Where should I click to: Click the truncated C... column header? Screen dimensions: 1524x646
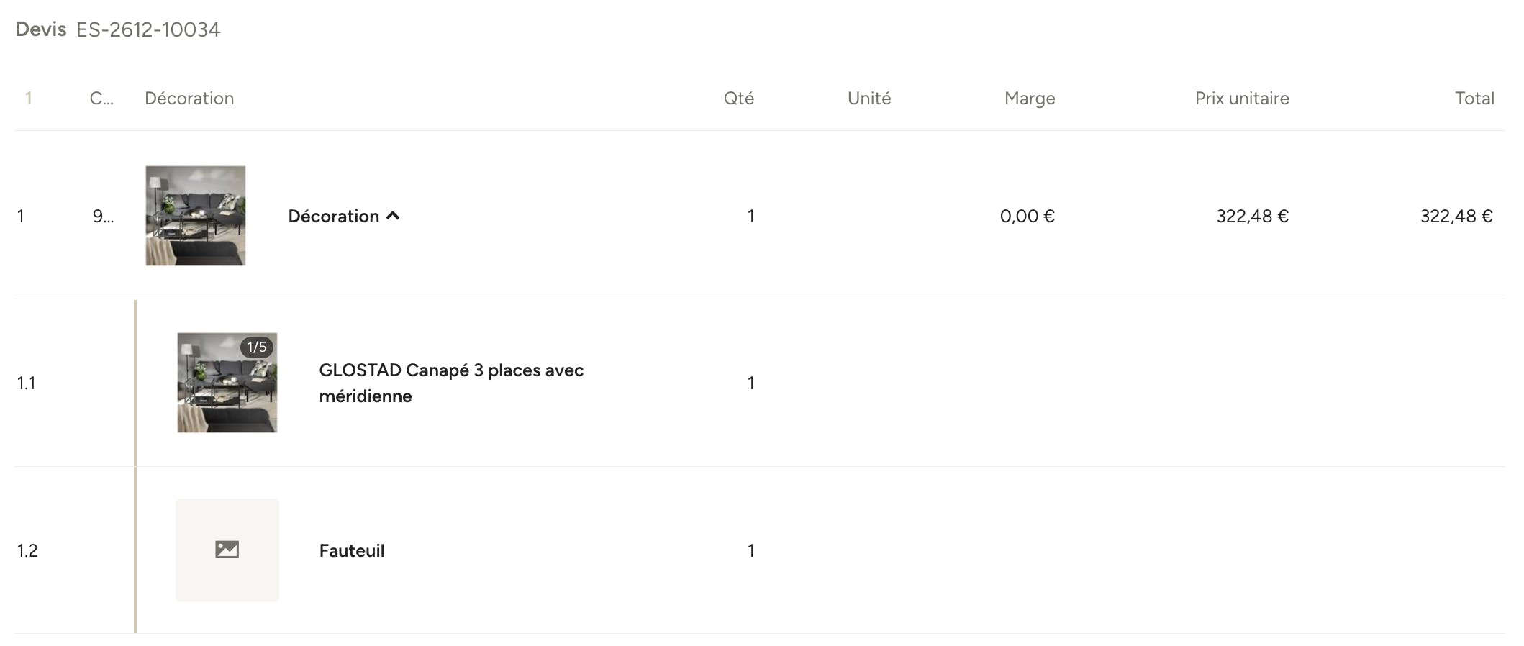point(101,98)
